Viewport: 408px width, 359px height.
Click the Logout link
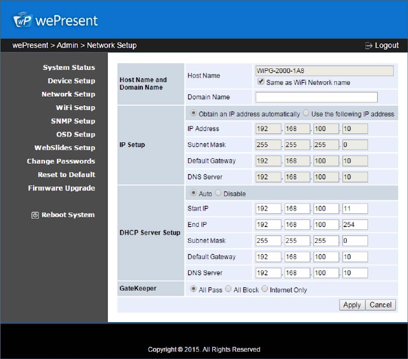386,46
